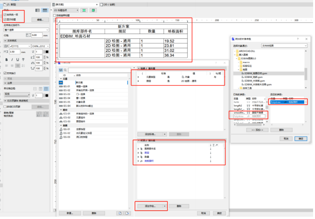The width and height of the screenshot is (315, 219).
Task: Click the scheme settings search input box
Action: point(99,70)
